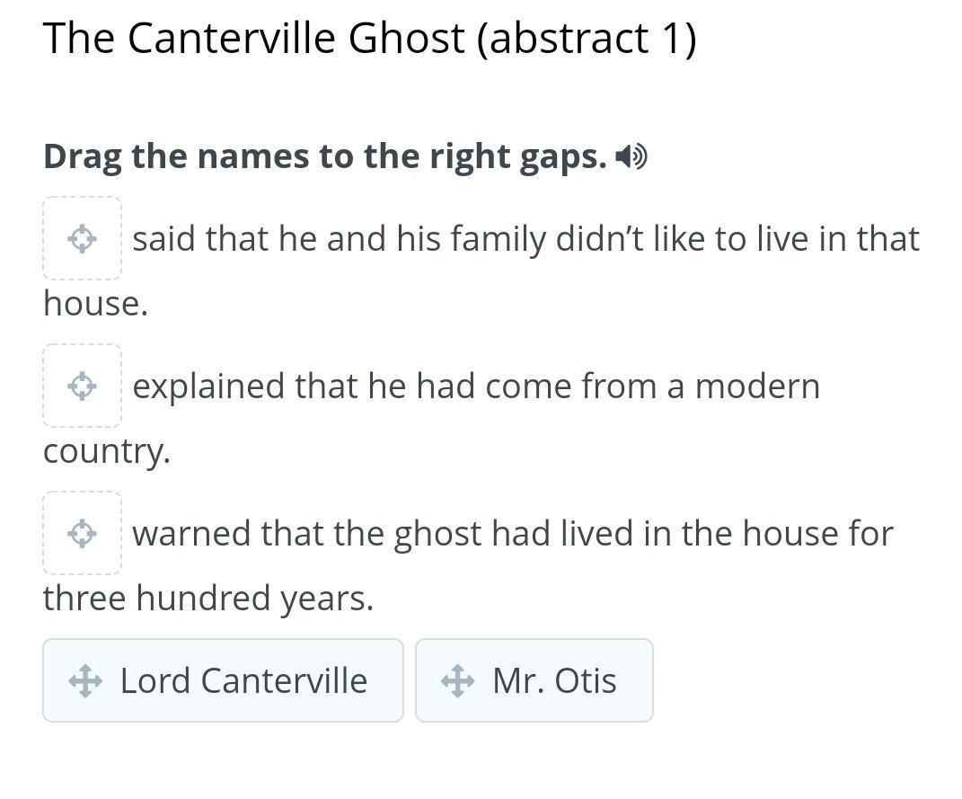Select the "Mr. Otis" name text

click(554, 681)
